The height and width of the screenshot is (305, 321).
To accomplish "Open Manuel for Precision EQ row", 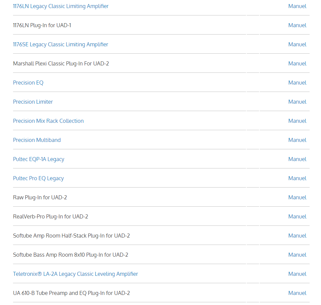I will point(297,83).
